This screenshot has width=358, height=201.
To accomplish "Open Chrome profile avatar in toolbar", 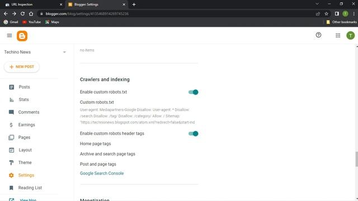I will pos(345,13).
